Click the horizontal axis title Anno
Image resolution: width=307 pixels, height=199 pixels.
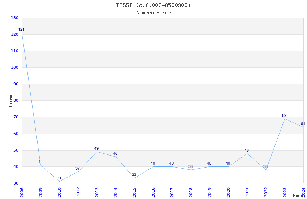pyautogui.click(x=298, y=195)
